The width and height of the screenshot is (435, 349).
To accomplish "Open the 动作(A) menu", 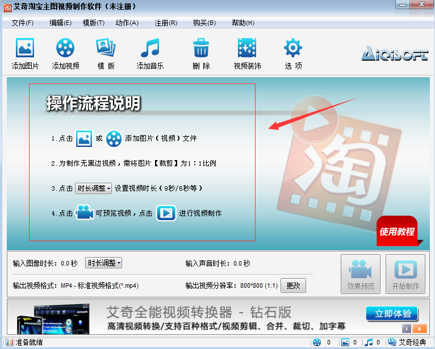I will [x=127, y=23].
